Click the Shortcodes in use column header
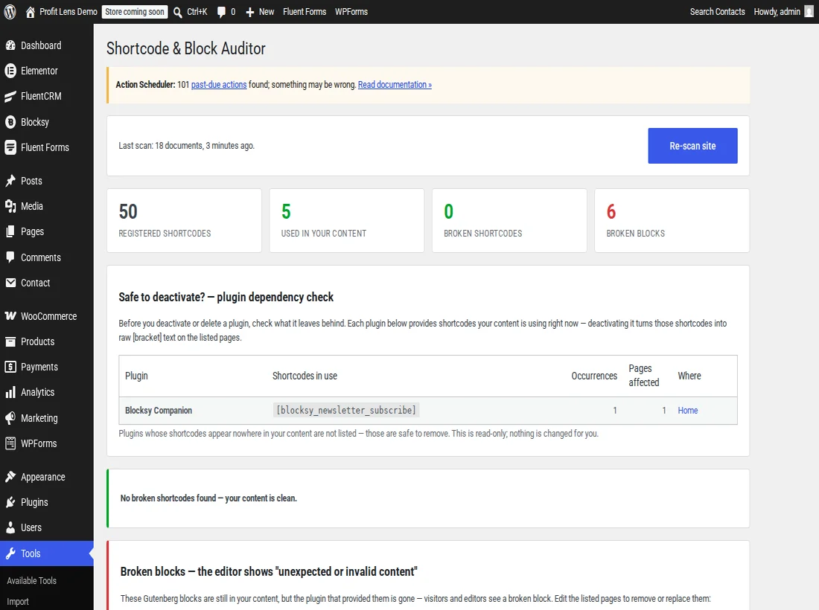 pos(305,376)
